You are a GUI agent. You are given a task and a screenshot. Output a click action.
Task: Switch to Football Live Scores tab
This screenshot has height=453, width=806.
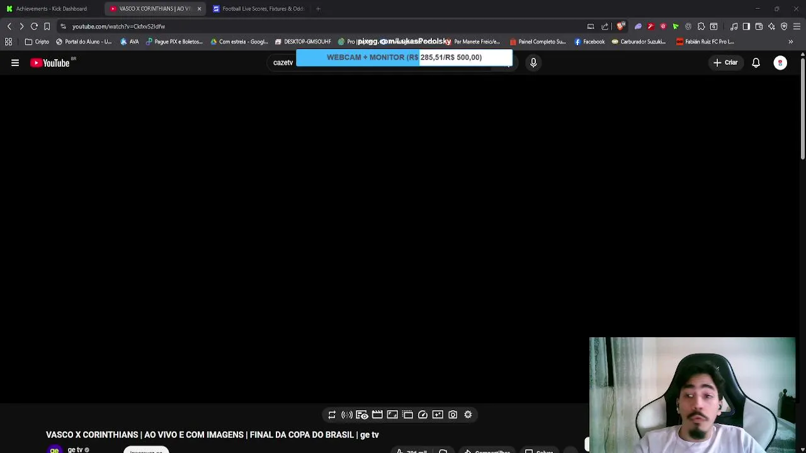258,9
